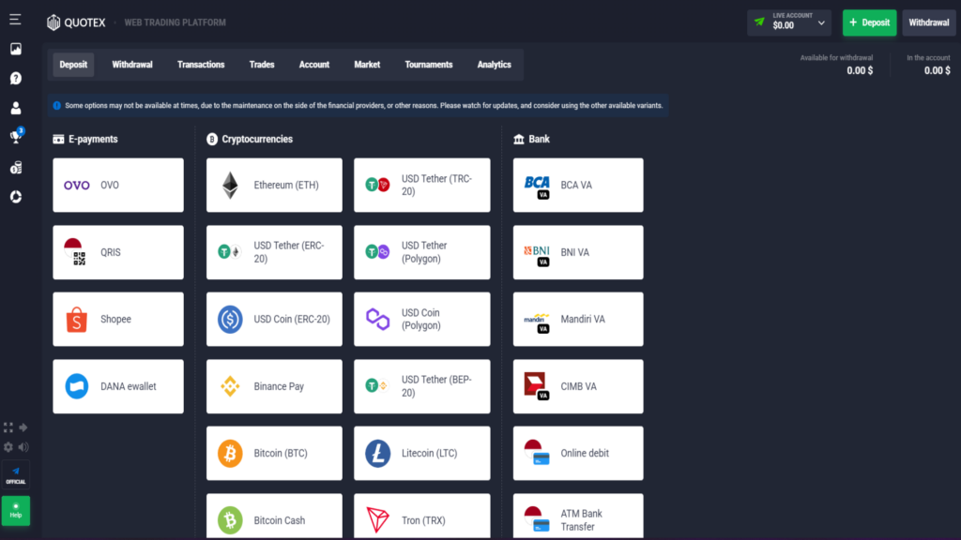Choose Binance Pay deposit
This screenshot has width=961, height=540.
pos(275,386)
